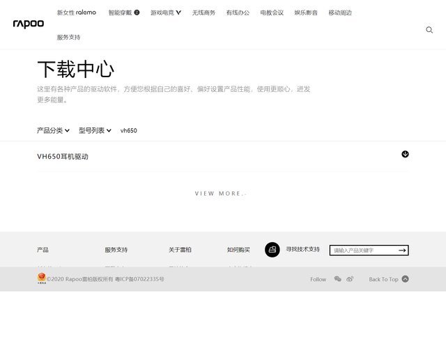Click the 关于雷柏 footer link
This screenshot has width=446, height=357.
click(180, 250)
